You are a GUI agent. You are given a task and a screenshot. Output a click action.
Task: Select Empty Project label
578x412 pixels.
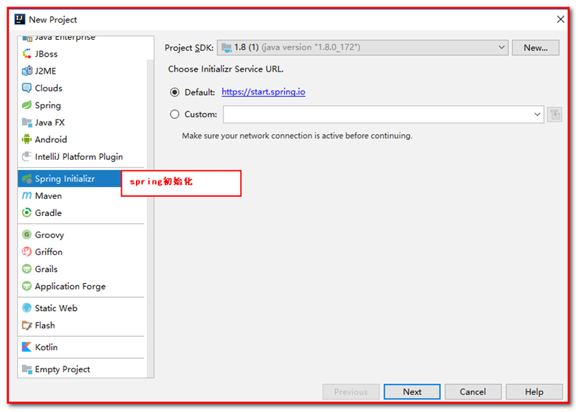(62, 369)
